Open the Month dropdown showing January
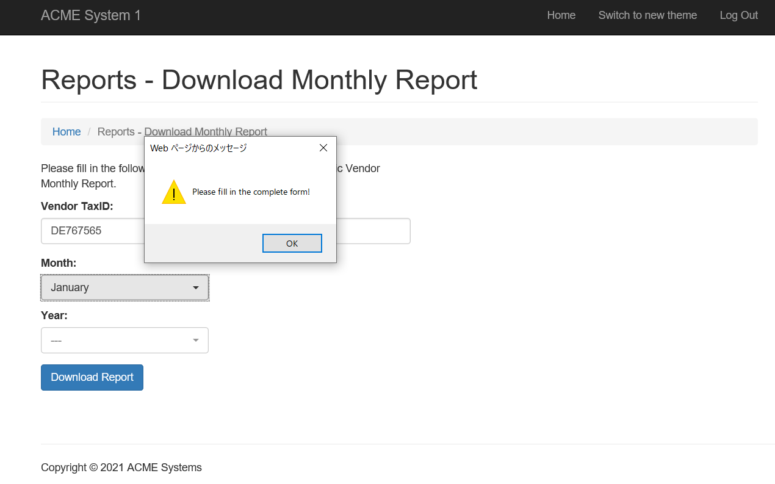The height and width of the screenshot is (484, 775). [125, 287]
